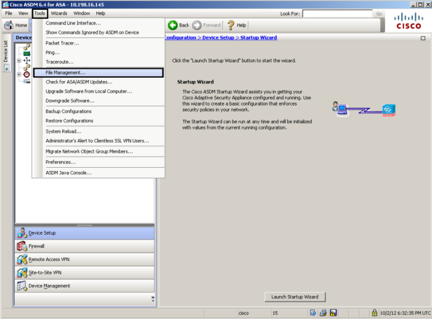The width and height of the screenshot is (432, 319).
Task: Select the red clock icon in the tree
Action: pos(27,75)
